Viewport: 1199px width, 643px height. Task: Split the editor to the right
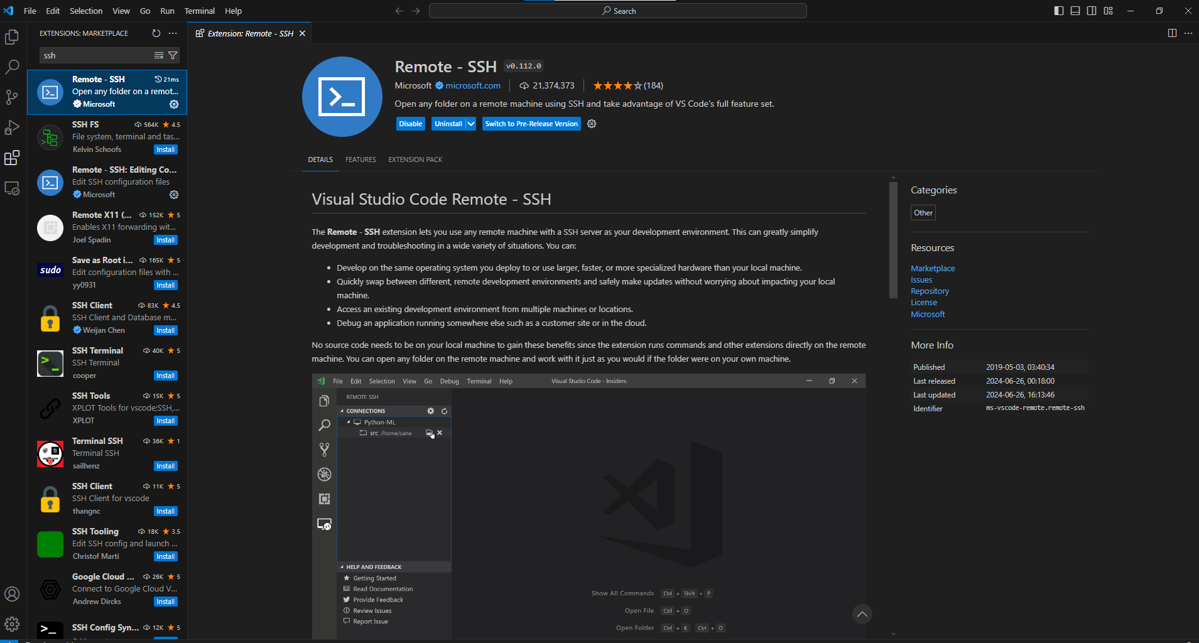(1172, 33)
